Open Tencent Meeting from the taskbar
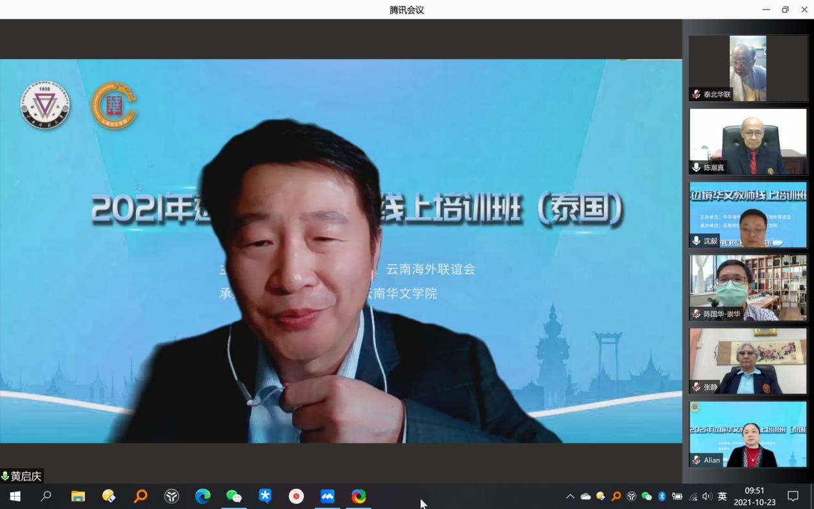This screenshot has height=509, width=814. click(327, 496)
